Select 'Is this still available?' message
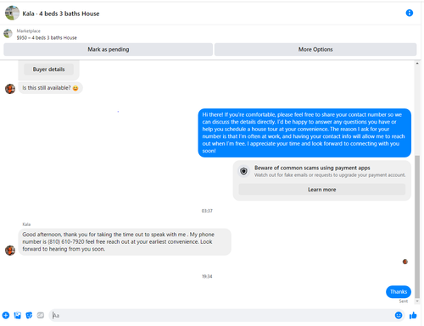424x326 pixels. (x=51, y=88)
